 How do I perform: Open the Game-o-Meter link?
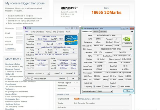(x=11, y=94)
